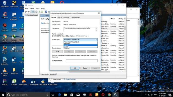Select the WinRAR desktop icon
The image size is (173, 97).
[x=5, y=82]
